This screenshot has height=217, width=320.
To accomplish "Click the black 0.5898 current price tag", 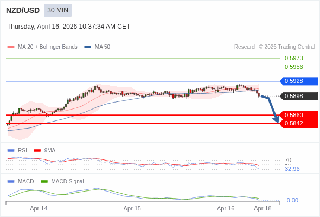I will [299, 96].
